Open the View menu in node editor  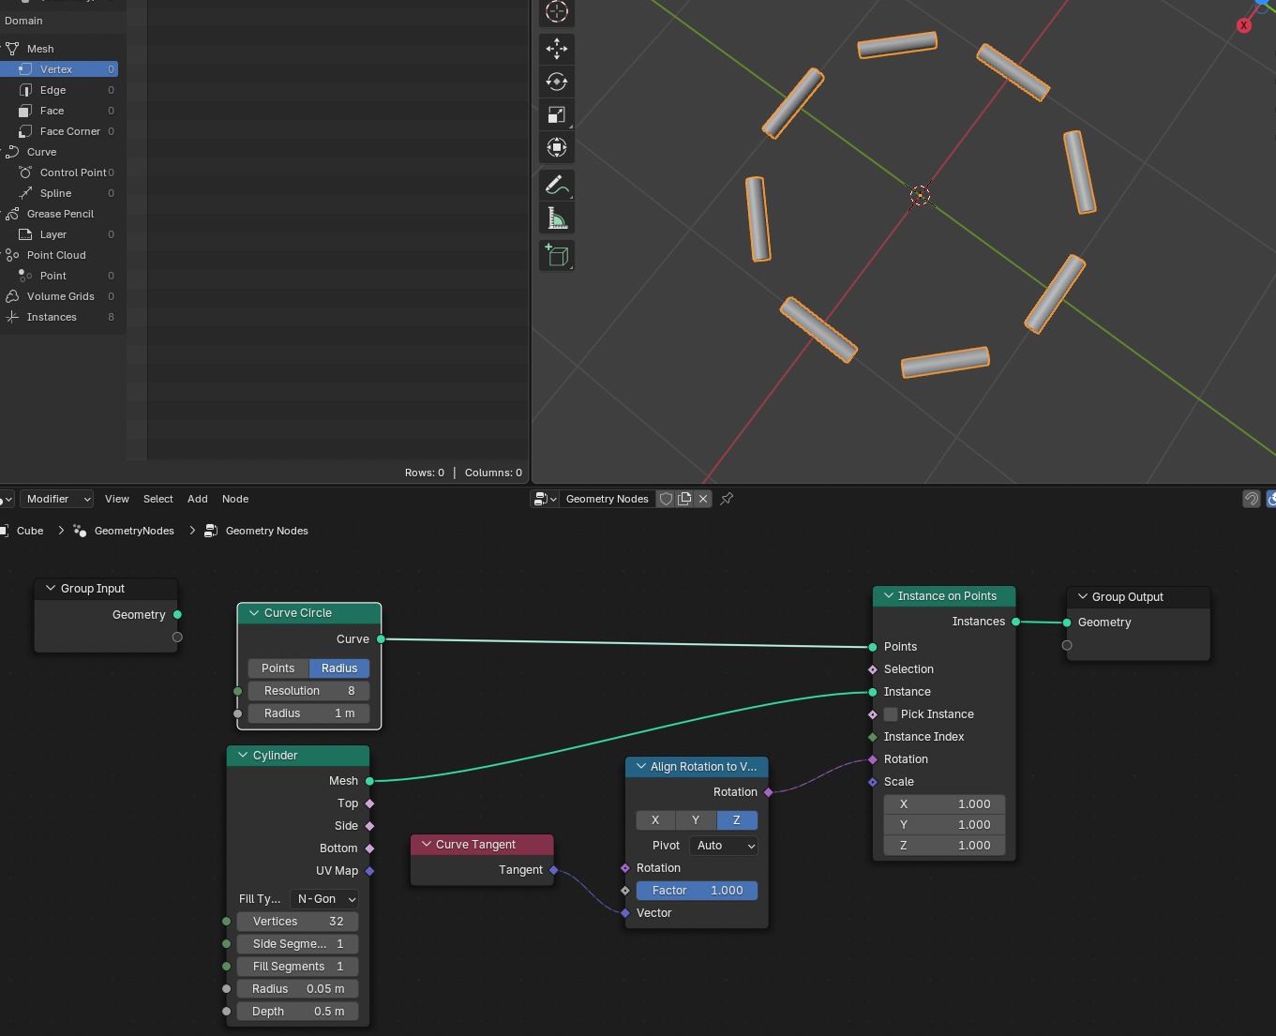click(x=117, y=499)
